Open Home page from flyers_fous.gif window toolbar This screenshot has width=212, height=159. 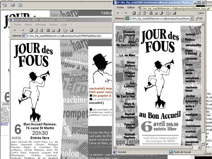click(144, 13)
